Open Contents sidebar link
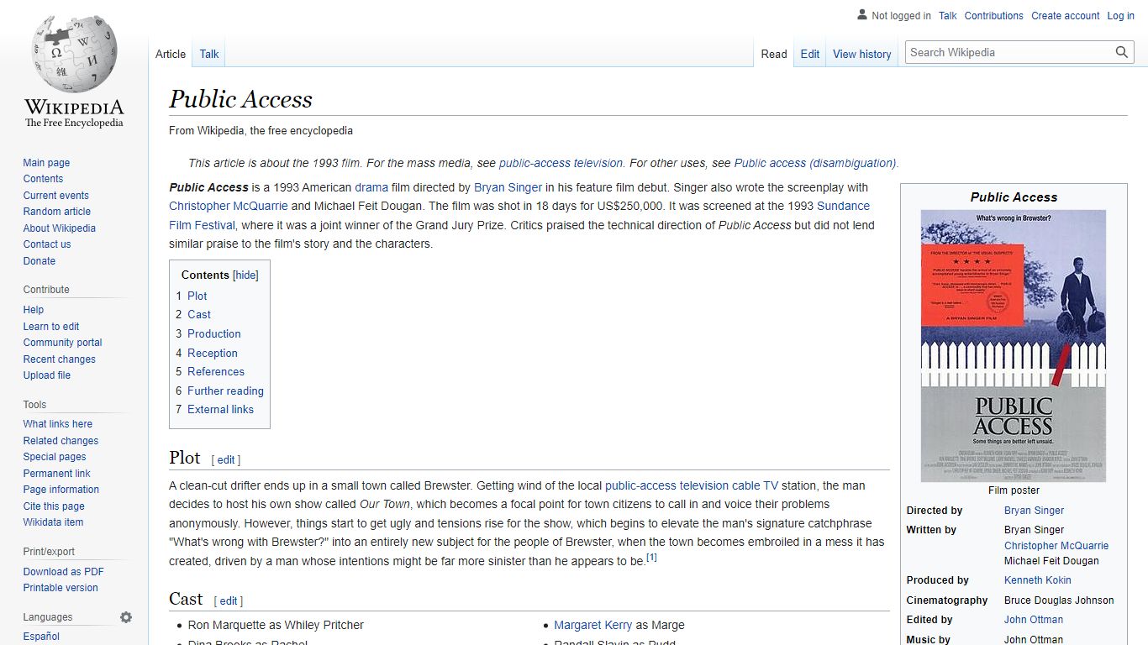Screen dimensions: 1148x645 point(43,179)
